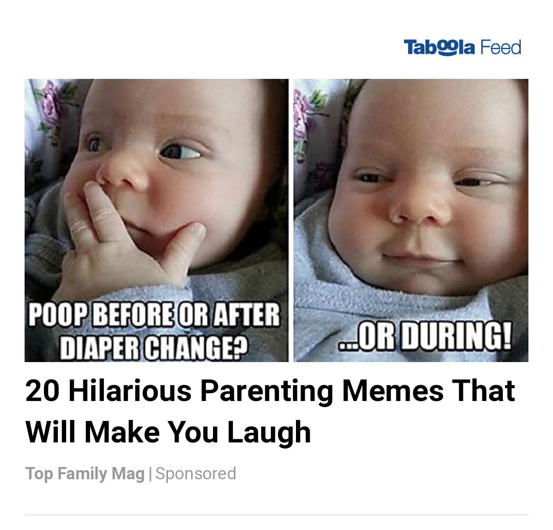The width and height of the screenshot is (553, 530).
Task: Click the "Will Make You Laugh" headline line
Action: 168,431
